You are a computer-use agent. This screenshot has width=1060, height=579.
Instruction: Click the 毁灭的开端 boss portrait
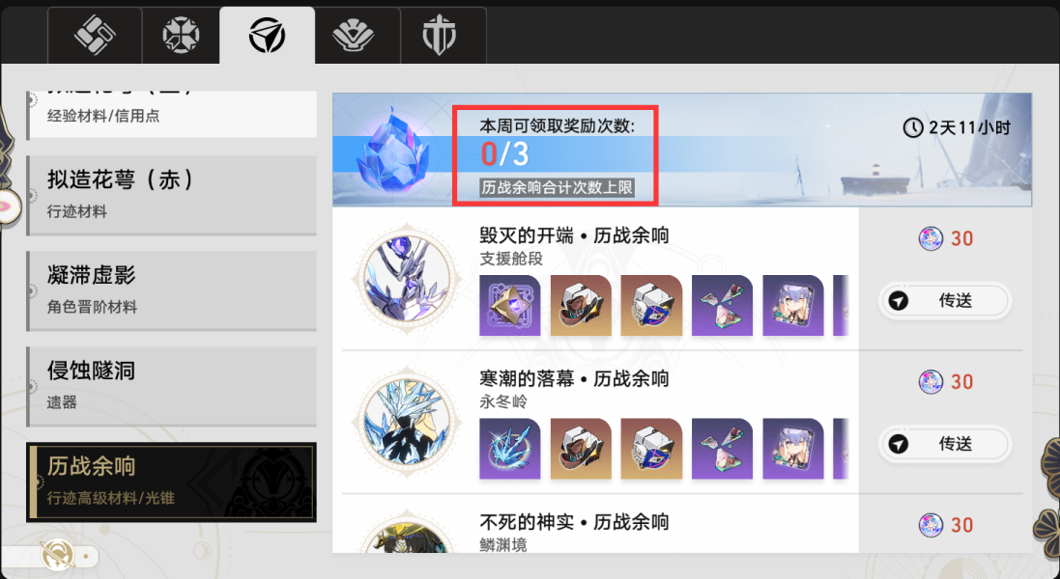click(406, 280)
